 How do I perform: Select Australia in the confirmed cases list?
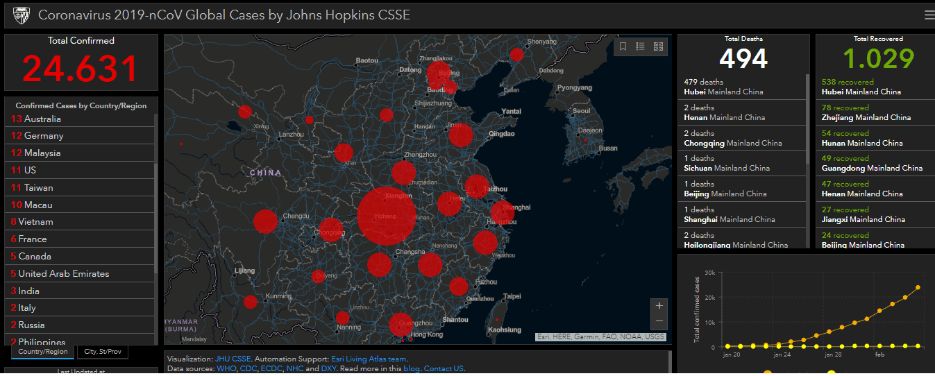42,119
